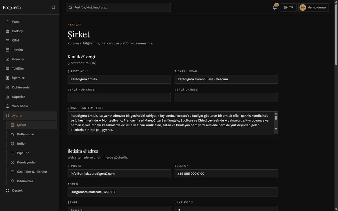Open notifications via the bell icon
338x211 pixels.
click(275, 7)
